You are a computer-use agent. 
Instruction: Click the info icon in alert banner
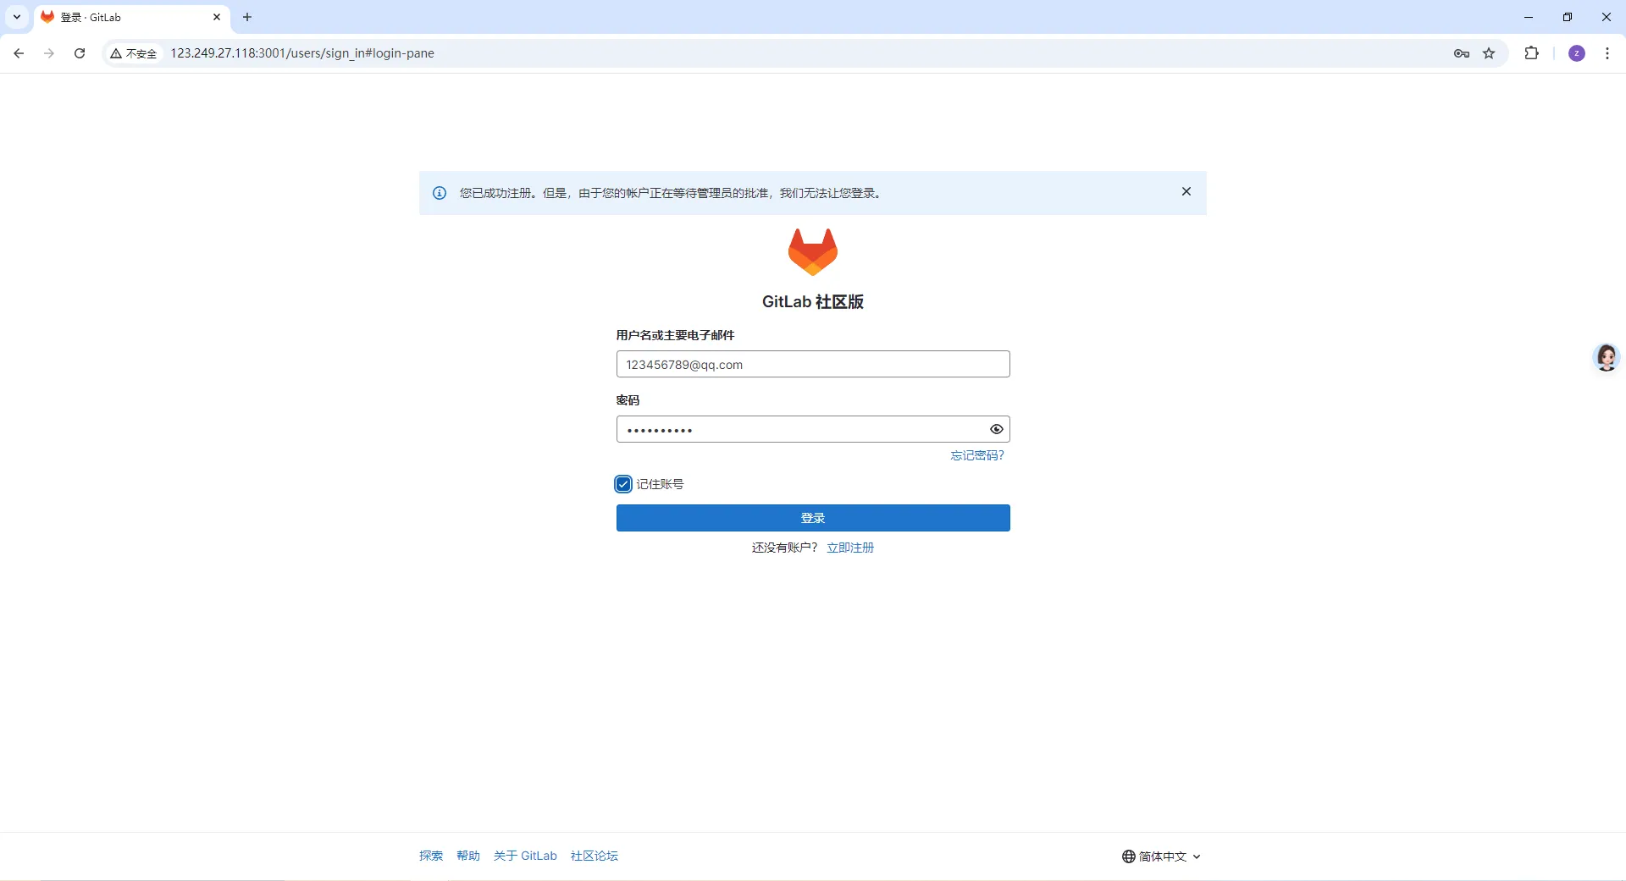coord(440,193)
